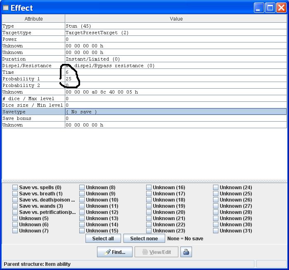Screen dimensions: 289x270
Task: Click the window icon in title bar
Action: [5, 8]
